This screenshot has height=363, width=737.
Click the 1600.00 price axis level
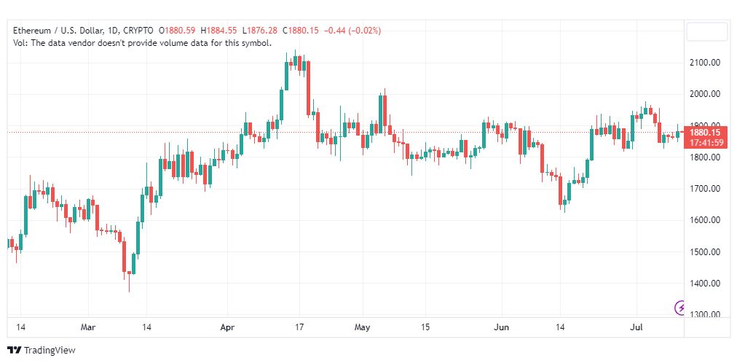pyautogui.click(x=703, y=220)
